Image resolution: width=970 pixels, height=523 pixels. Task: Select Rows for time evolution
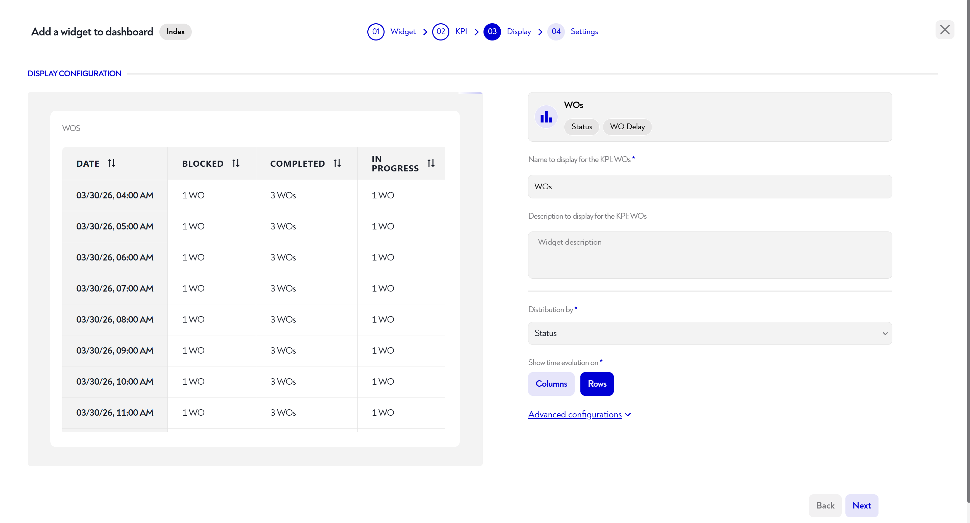pyautogui.click(x=597, y=384)
